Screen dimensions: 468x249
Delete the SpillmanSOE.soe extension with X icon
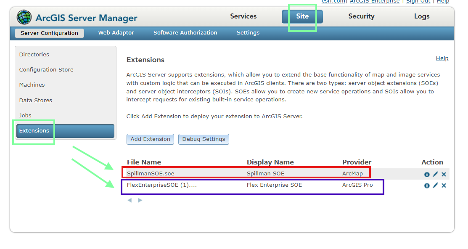click(444, 174)
